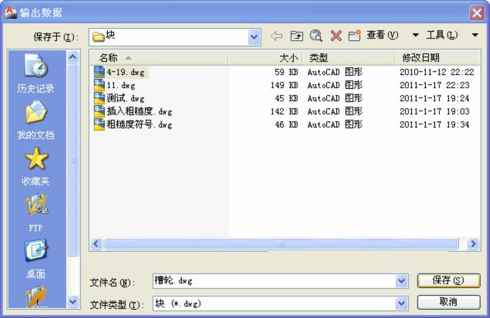Go back with the left arrow icon
This screenshot has height=318, width=490.
(277, 36)
